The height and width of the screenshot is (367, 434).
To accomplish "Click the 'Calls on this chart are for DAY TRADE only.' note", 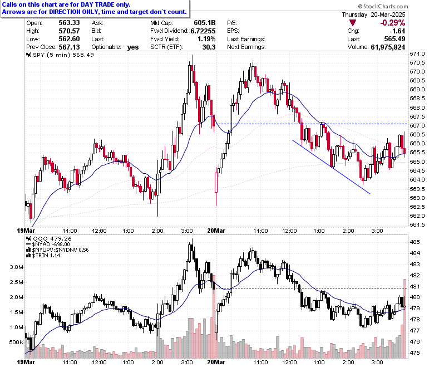I will (x=66, y=4).
